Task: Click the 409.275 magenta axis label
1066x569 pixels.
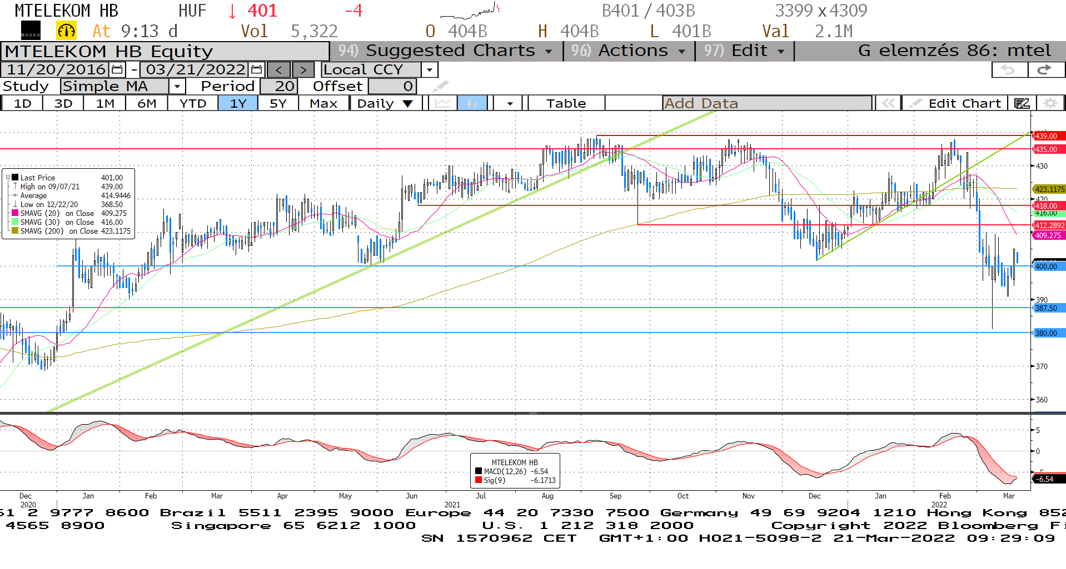Action: point(1049,235)
